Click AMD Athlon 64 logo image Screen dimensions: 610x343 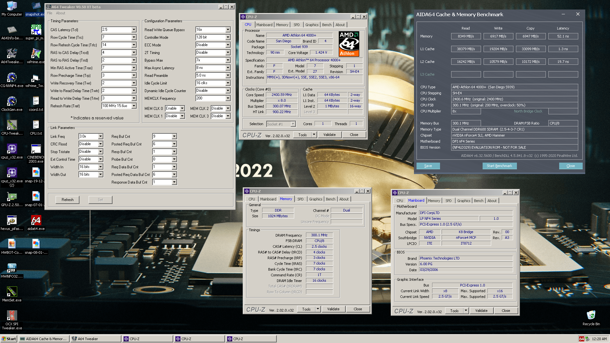[x=349, y=44]
